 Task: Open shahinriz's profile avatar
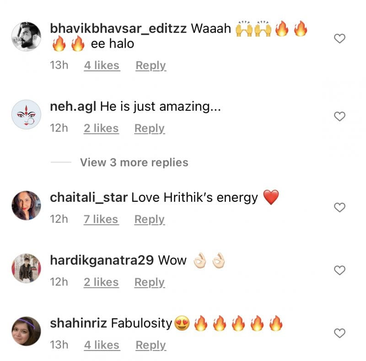point(26,331)
